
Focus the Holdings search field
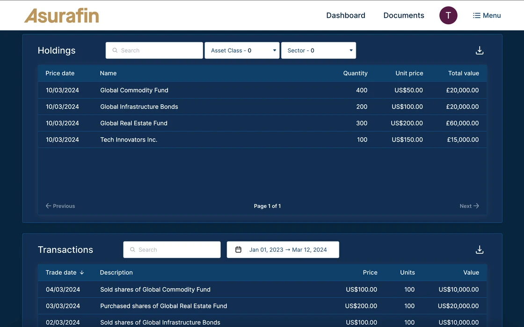pyautogui.click(x=154, y=50)
